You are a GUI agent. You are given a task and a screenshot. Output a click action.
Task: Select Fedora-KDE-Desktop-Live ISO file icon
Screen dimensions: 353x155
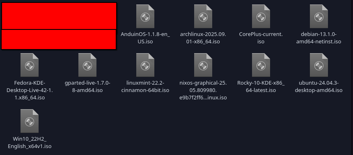(x=30, y=65)
